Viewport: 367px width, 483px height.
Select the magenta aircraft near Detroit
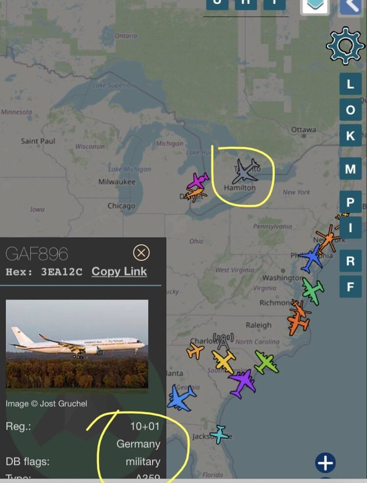pyautogui.click(x=198, y=181)
